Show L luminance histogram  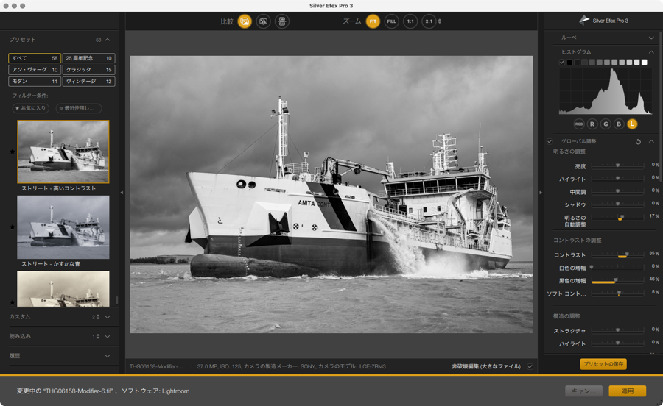[632, 124]
